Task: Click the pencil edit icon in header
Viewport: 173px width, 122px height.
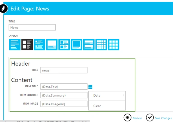Action: (3, 8)
